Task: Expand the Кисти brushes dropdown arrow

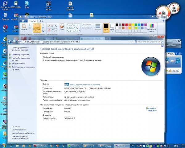Action: coord(62,31)
